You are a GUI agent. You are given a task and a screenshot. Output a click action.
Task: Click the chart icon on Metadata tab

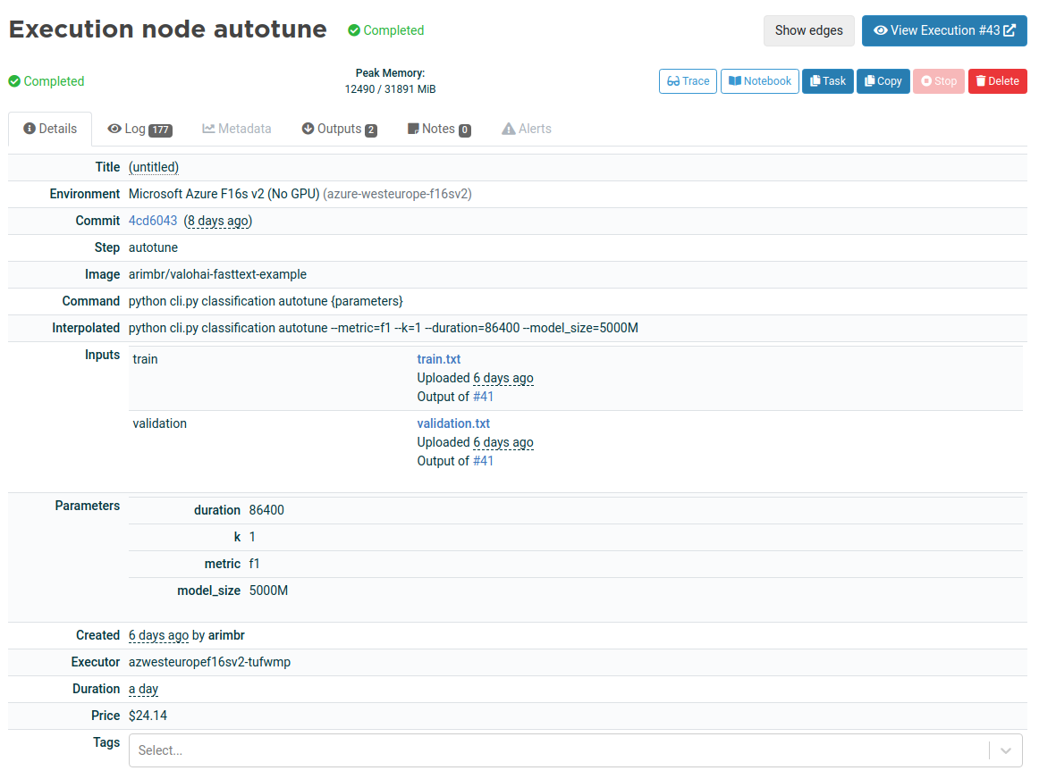(x=208, y=129)
